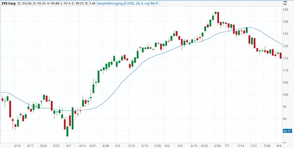Click the 5/5 date axis label
This screenshot has height=148, width=294.
[118, 146]
